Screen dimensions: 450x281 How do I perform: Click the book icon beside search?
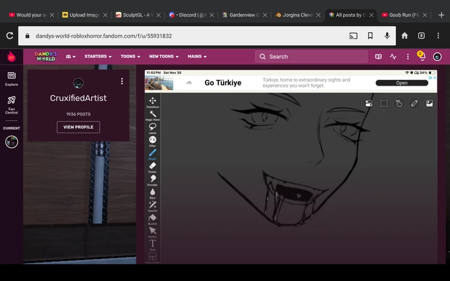point(378,57)
